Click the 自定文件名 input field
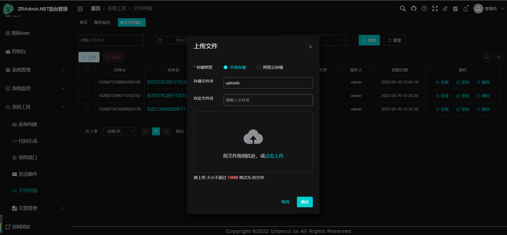Image resolution: width=507 pixels, height=235 pixels. (x=268, y=100)
